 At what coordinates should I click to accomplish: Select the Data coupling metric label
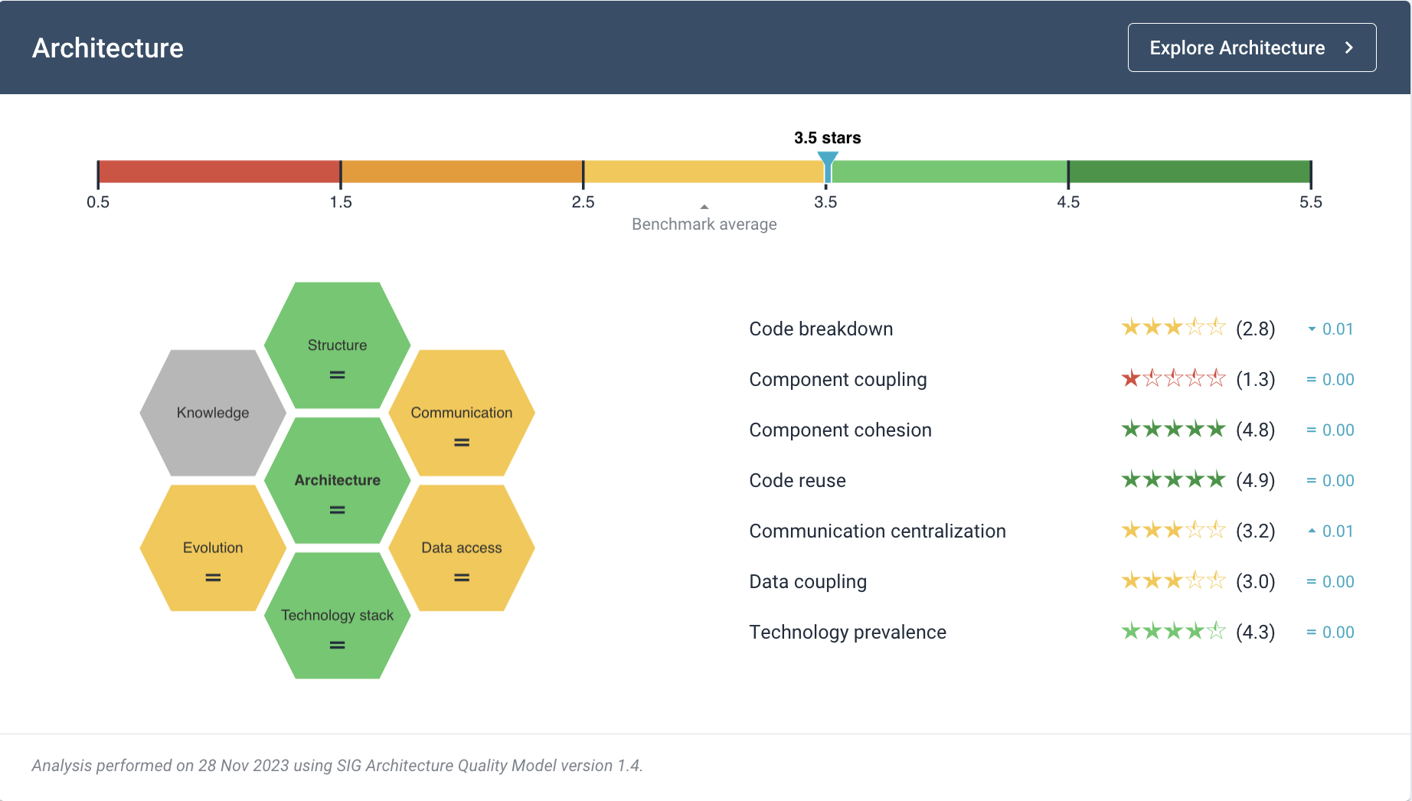pos(808,581)
